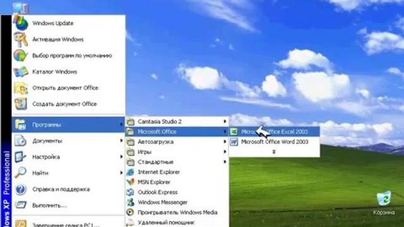Click the Справка и поддержка question icon

[20, 189]
